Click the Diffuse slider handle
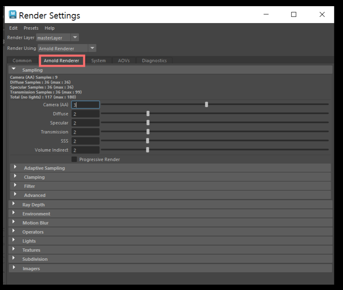 click(148, 113)
